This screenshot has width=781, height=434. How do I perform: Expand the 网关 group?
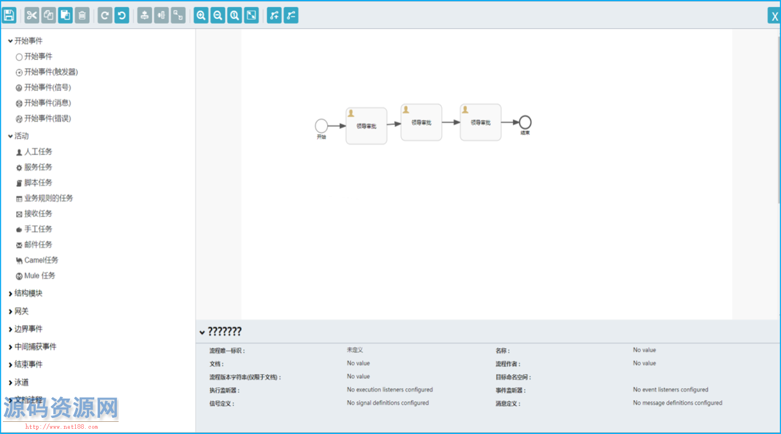pos(18,311)
